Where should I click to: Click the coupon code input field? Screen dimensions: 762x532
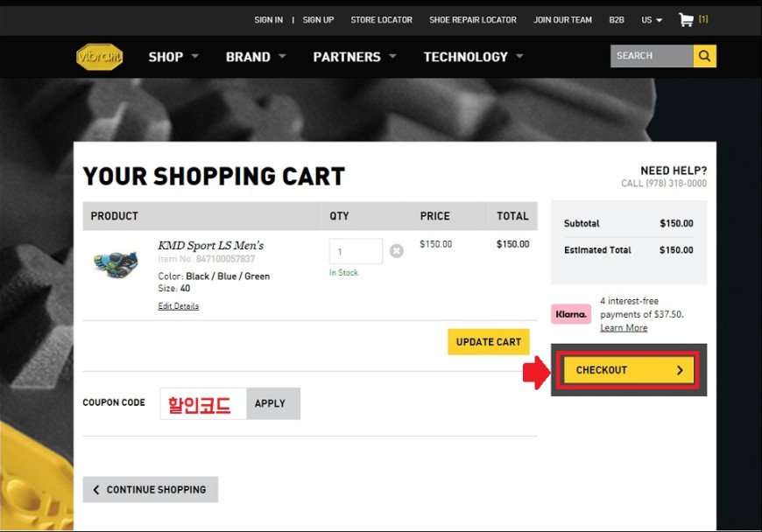click(203, 403)
